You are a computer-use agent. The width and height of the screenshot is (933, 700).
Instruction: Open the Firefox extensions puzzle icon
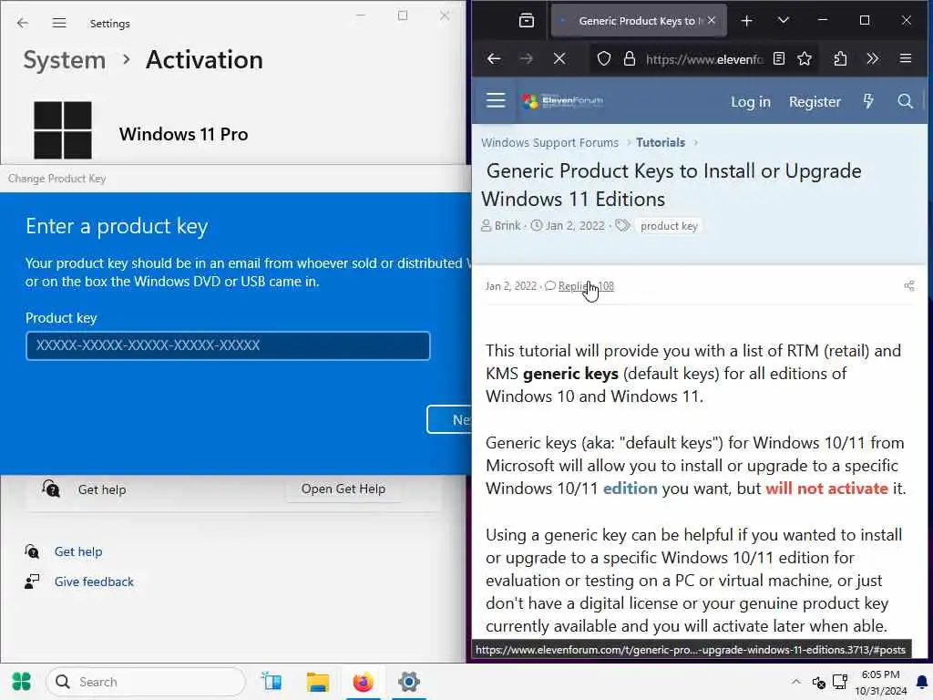click(840, 58)
